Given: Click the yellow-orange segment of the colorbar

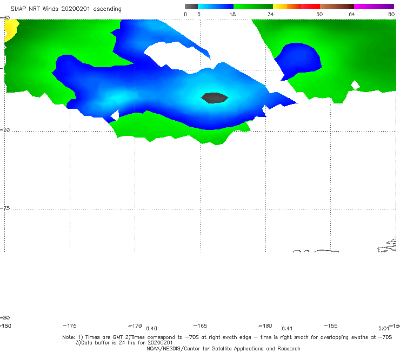Looking at the screenshot, I should click(287, 6).
